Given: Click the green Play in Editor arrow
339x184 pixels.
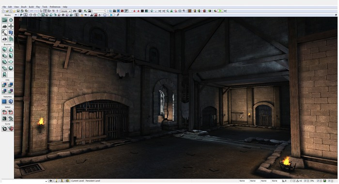Looking at the screenshot, I should coord(220,11).
